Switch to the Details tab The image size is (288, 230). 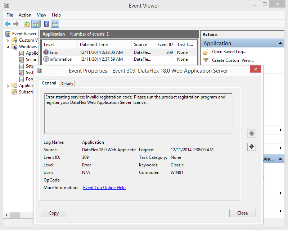(x=67, y=84)
